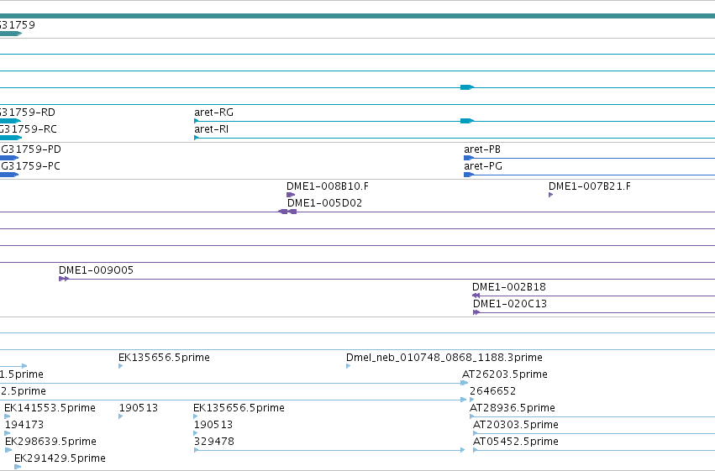Click the DME1-020C13 feature label

click(x=510, y=304)
